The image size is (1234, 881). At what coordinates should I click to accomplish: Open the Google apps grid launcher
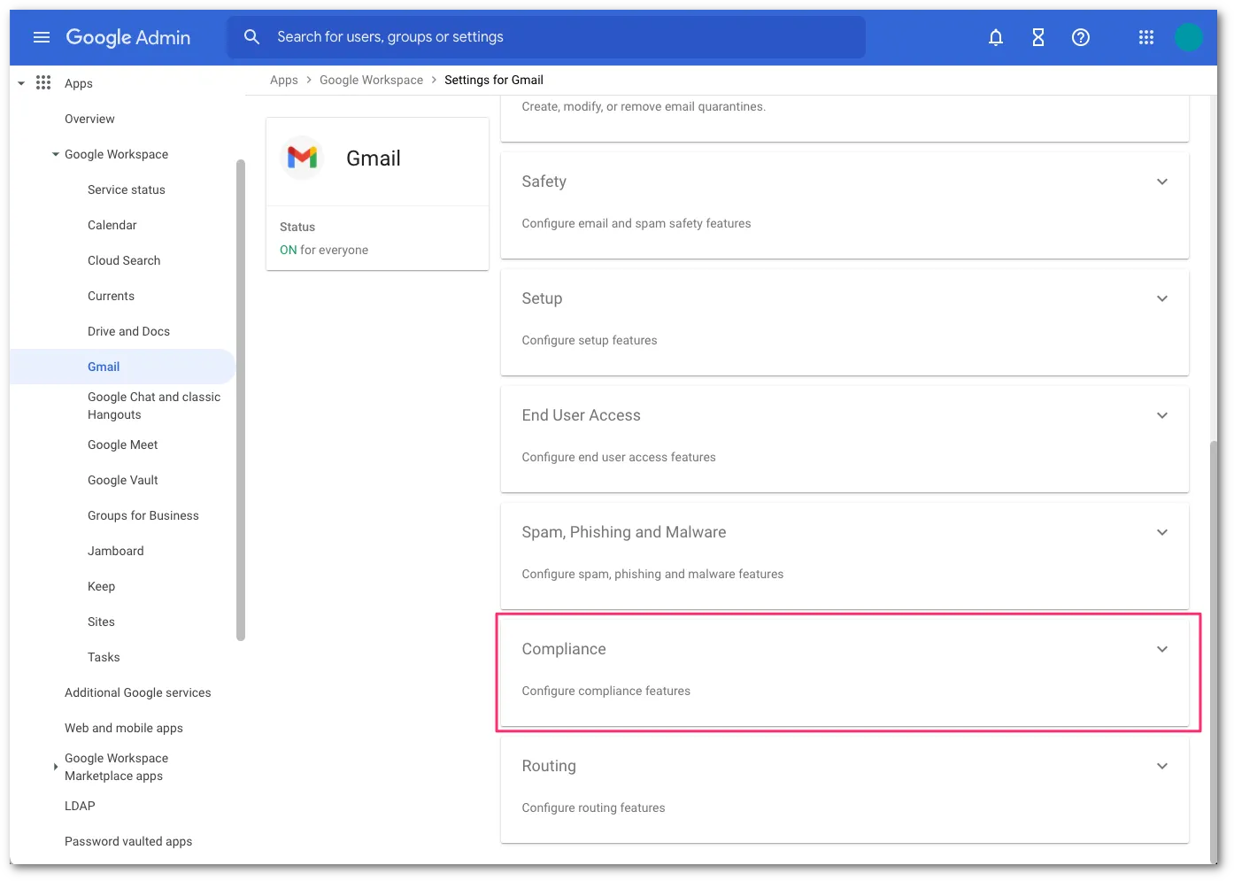pyautogui.click(x=1145, y=37)
